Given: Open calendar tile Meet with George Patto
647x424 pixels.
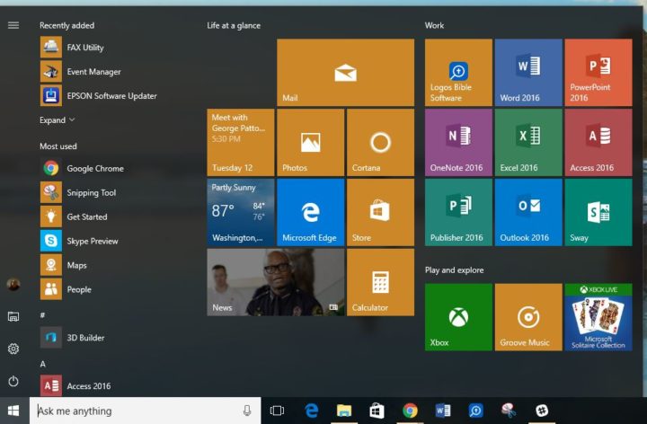Looking at the screenshot, I should point(241,142).
